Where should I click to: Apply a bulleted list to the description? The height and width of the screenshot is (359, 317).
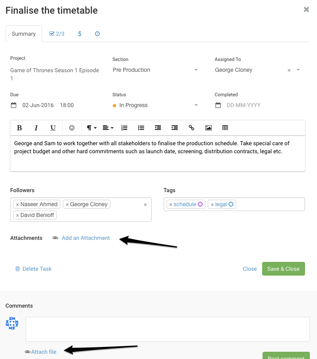[x=141, y=128]
